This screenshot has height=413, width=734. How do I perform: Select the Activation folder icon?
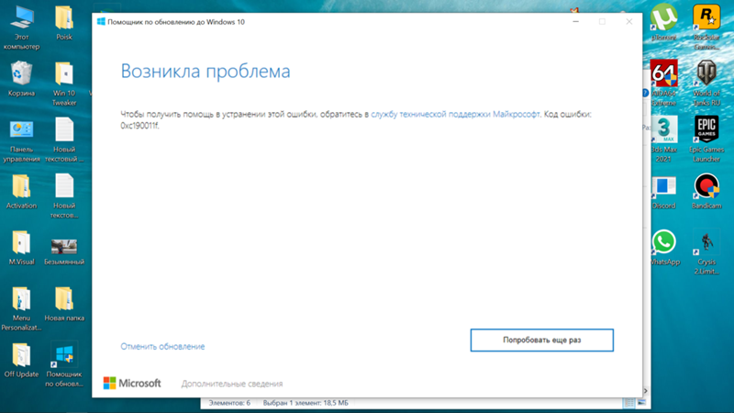pyautogui.click(x=21, y=192)
